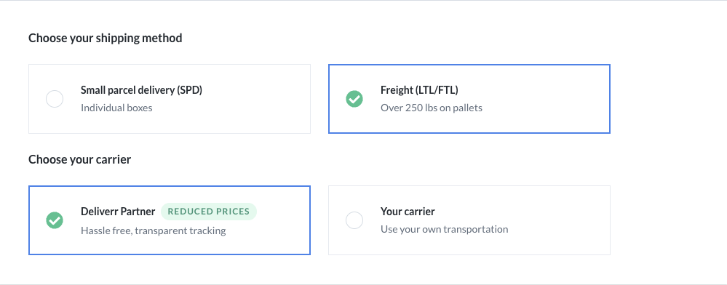Screen dimensions: 727x285
Task: Click 'Over 250 lbs on pallets' text
Action: coord(432,108)
